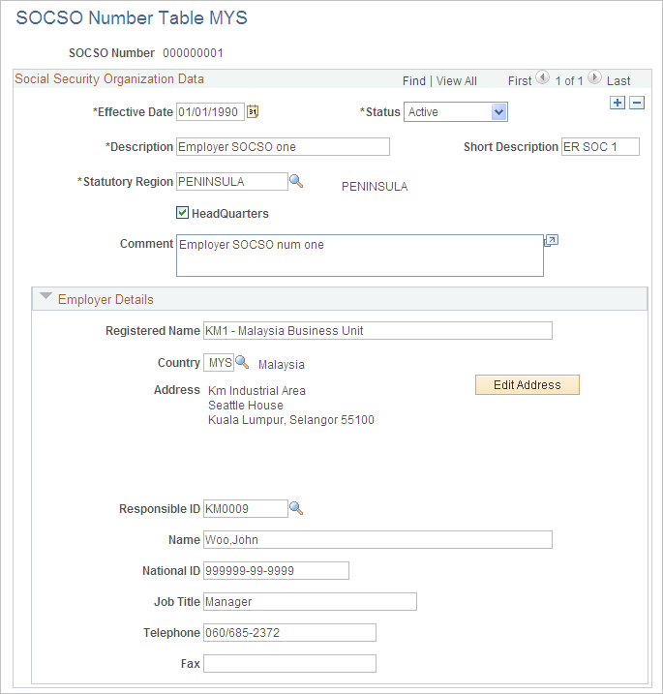The width and height of the screenshot is (663, 694).
Task: Open the Effective Date calendar picker
Action: (x=253, y=111)
